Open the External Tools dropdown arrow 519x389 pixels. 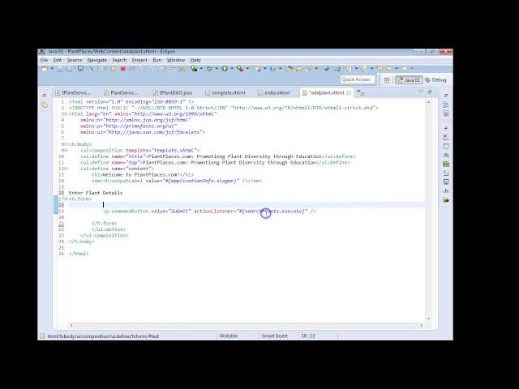(247, 68)
